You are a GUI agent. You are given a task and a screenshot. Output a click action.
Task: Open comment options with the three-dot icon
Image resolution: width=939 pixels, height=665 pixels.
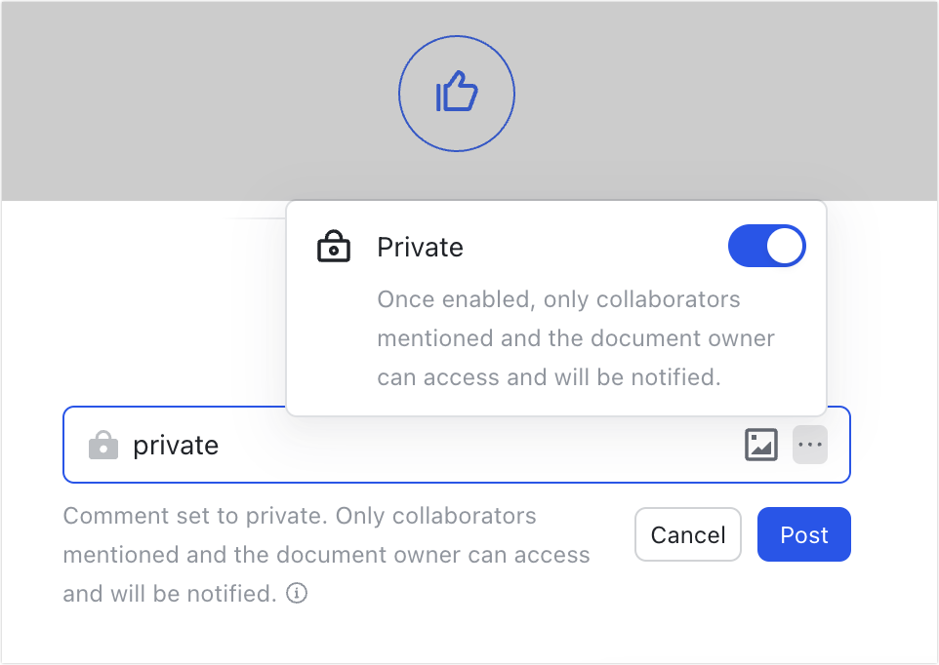pyautogui.click(x=809, y=444)
